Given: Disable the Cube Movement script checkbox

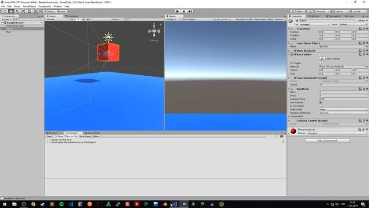Looking at the screenshot, I should pyautogui.click(x=295, y=77).
